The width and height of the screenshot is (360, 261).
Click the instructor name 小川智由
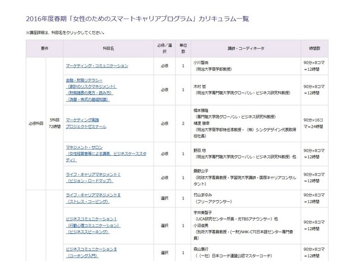tap(201, 62)
